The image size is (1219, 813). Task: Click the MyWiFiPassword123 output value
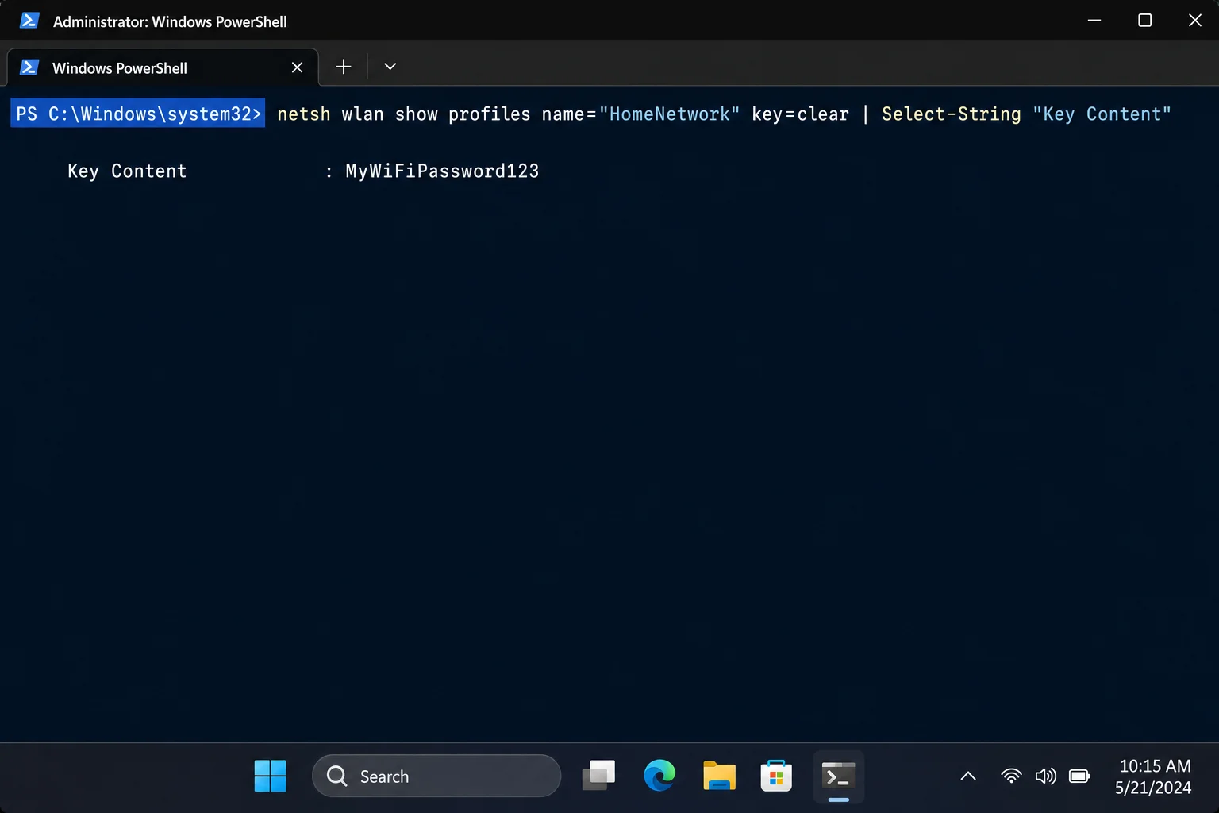[x=442, y=171]
